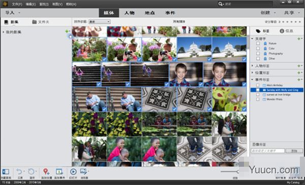This screenshot has width=305, height=185.
Task: Open the 编辑(E) menu
Action: [30, 4]
